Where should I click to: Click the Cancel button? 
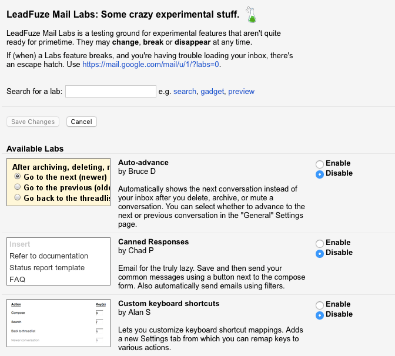click(81, 122)
